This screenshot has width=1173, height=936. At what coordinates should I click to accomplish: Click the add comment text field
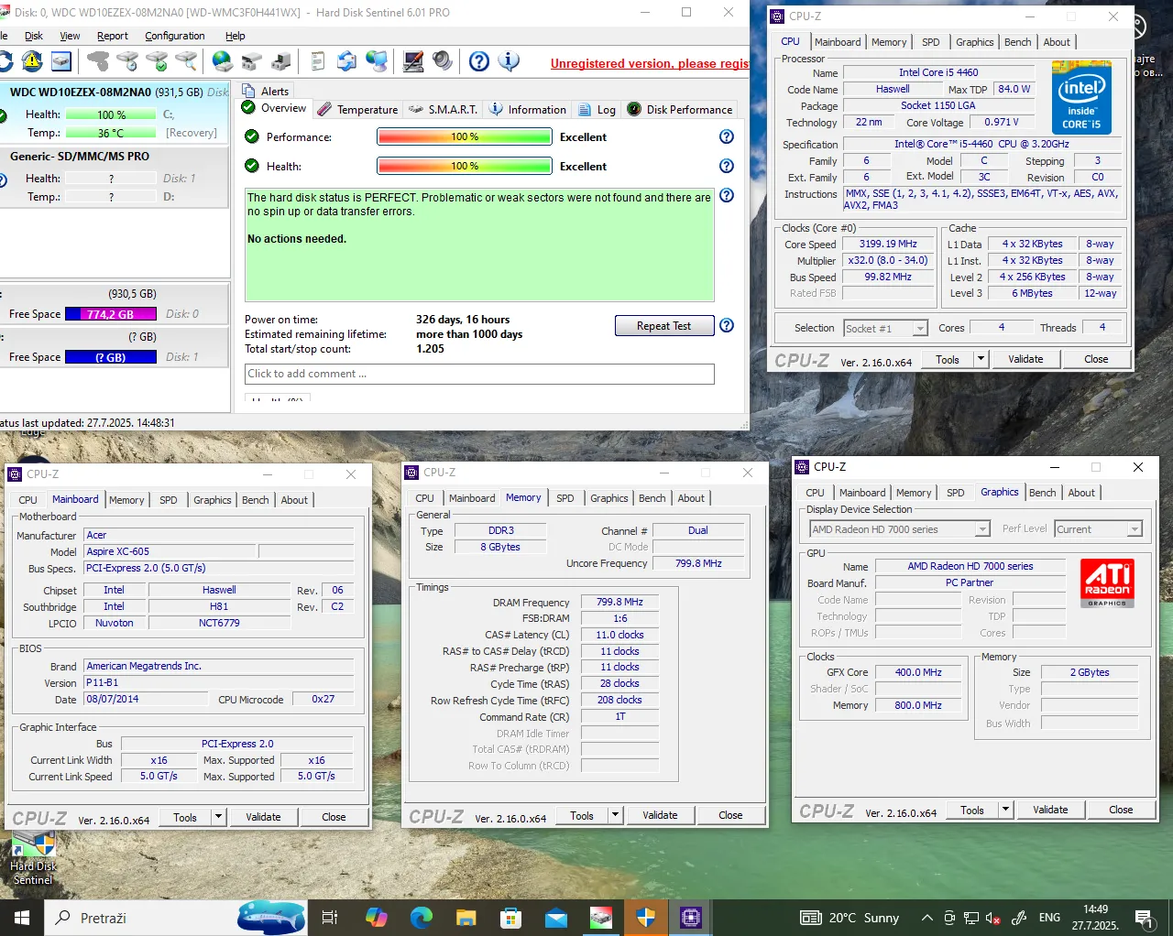click(x=479, y=374)
